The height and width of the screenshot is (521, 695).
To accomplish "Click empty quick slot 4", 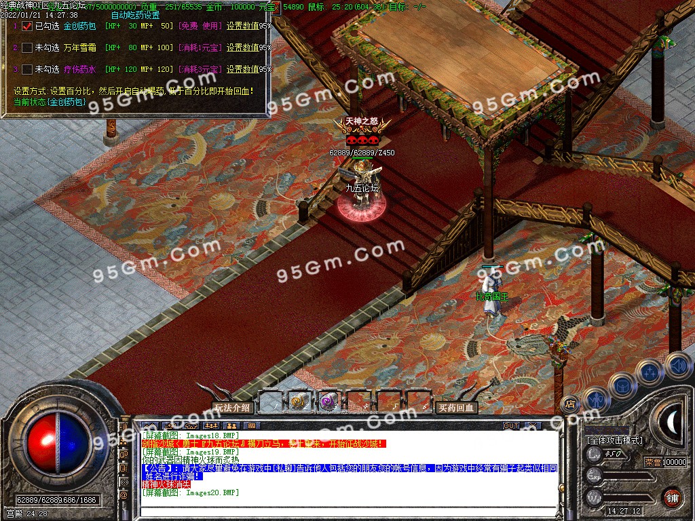I will 360,402.
